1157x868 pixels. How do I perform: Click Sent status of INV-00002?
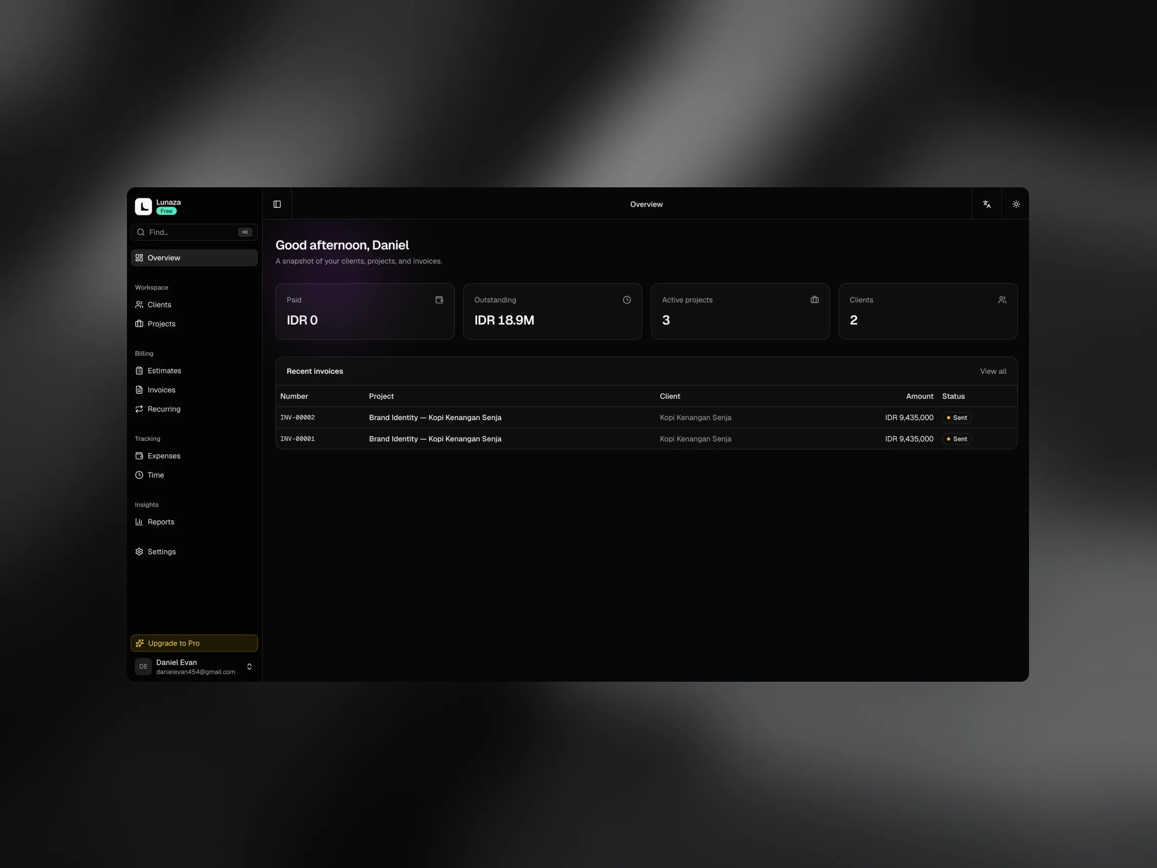pyautogui.click(x=957, y=418)
